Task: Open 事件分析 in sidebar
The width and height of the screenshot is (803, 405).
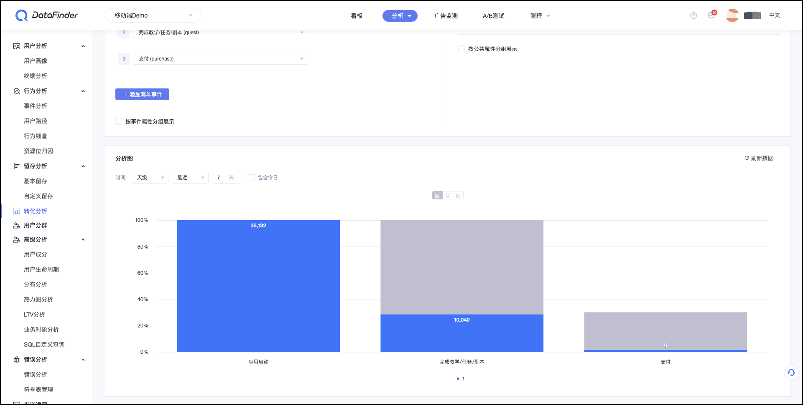Action: pos(36,106)
